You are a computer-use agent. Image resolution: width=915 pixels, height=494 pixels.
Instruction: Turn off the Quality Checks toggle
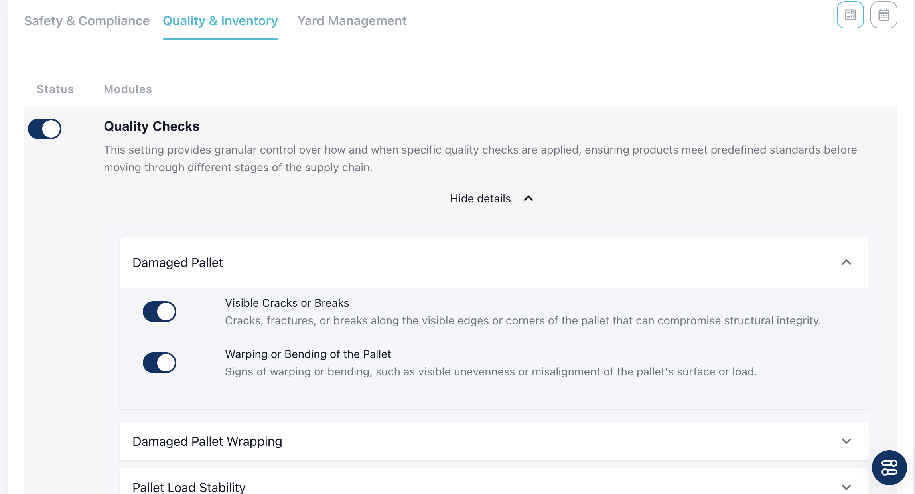[x=45, y=129]
